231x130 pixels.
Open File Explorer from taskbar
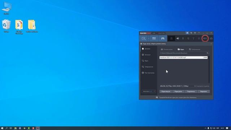15,128
